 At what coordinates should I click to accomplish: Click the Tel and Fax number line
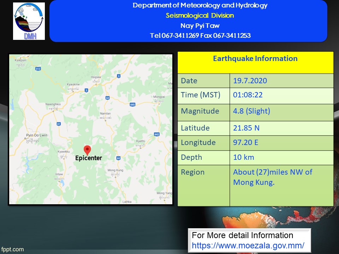point(200,35)
